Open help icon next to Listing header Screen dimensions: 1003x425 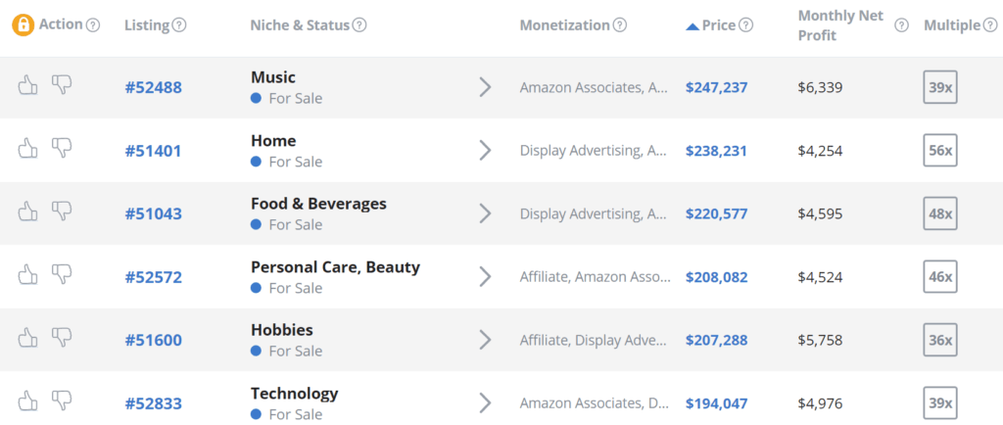[x=179, y=25]
